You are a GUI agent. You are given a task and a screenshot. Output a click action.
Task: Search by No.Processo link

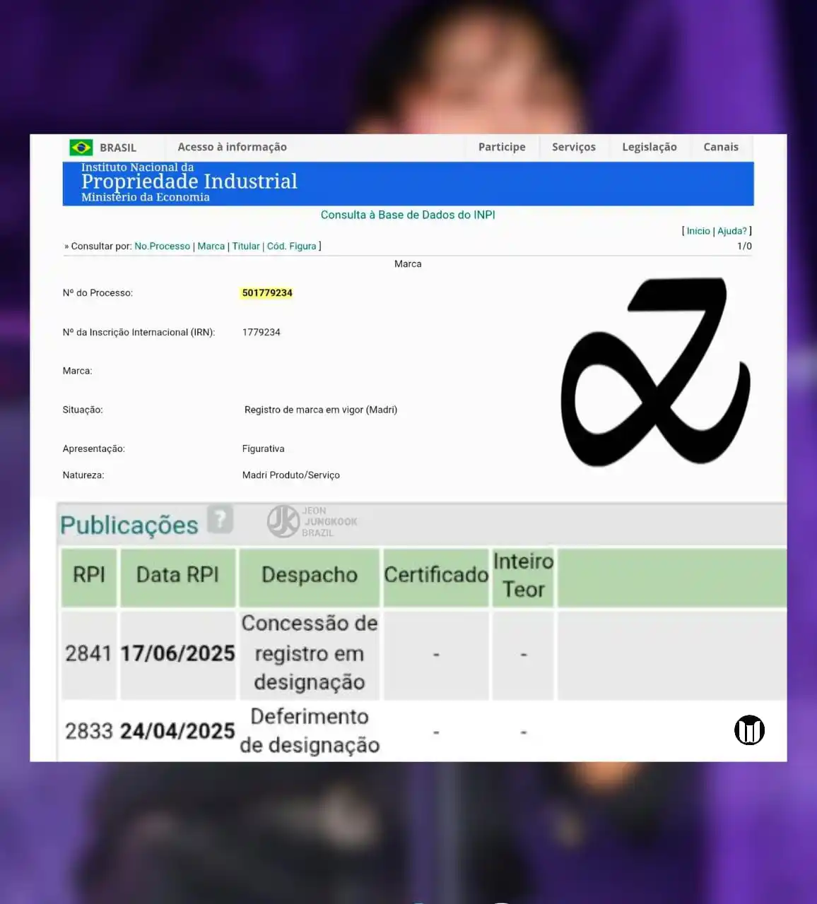click(x=163, y=246)
